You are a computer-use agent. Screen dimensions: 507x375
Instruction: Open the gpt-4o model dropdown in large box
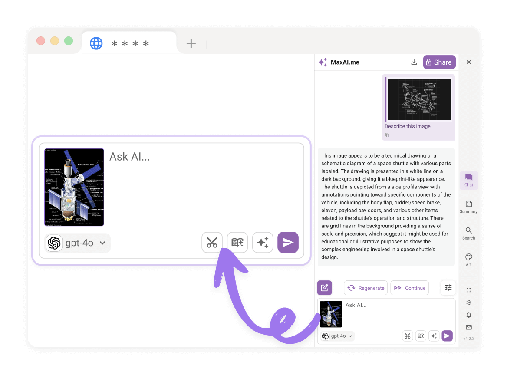[x=78, y=243]
